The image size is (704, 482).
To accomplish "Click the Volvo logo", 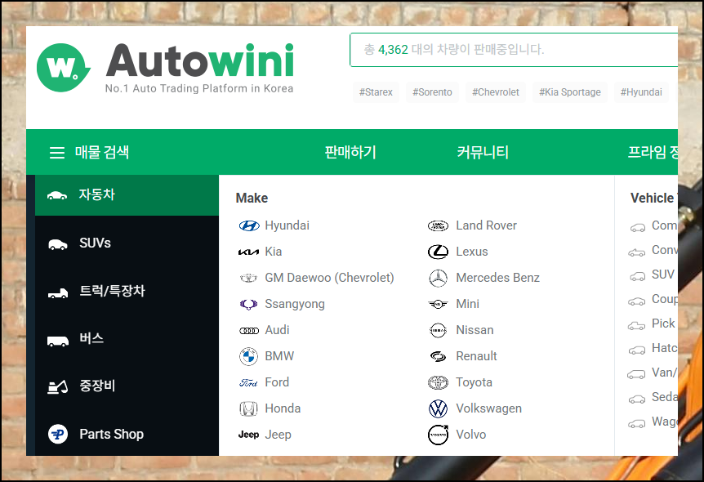I will [439, 435].
